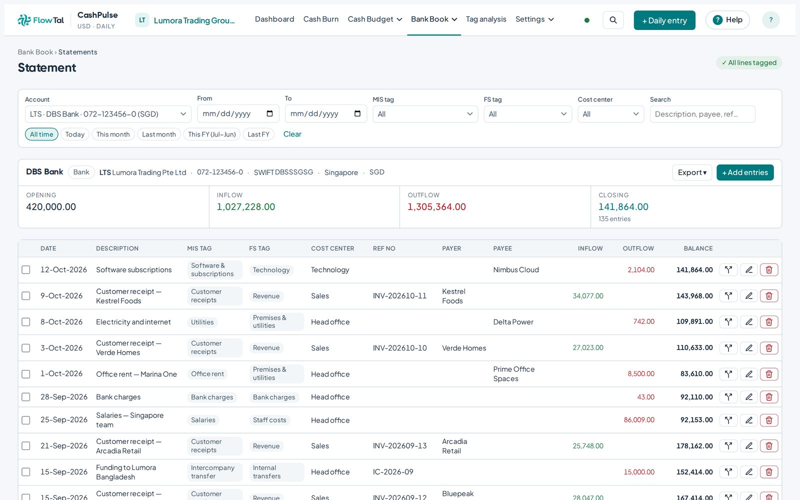Edit the Salaries — Singapore team entry
The image size is (800, 500).
749,420
